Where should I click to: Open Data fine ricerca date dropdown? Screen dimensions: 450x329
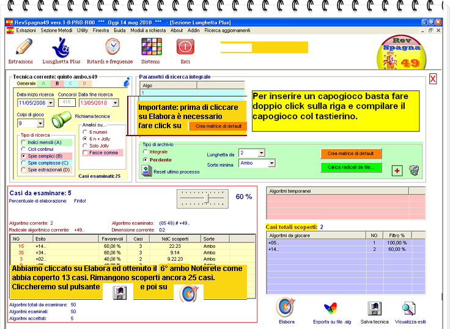coord(116,103)
